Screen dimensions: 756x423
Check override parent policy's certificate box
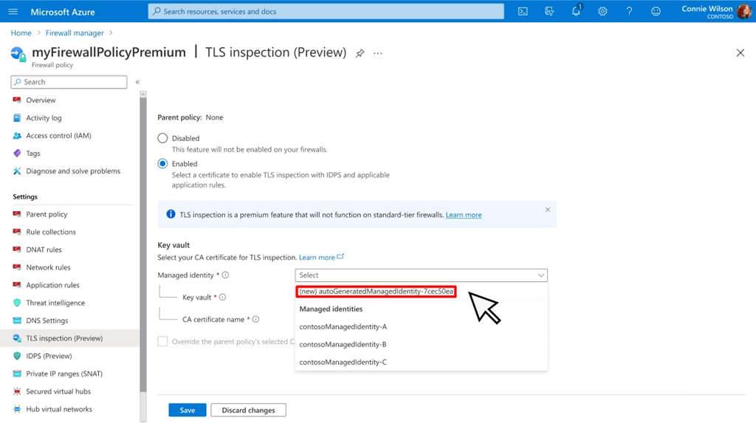click(x=163, y=342)
